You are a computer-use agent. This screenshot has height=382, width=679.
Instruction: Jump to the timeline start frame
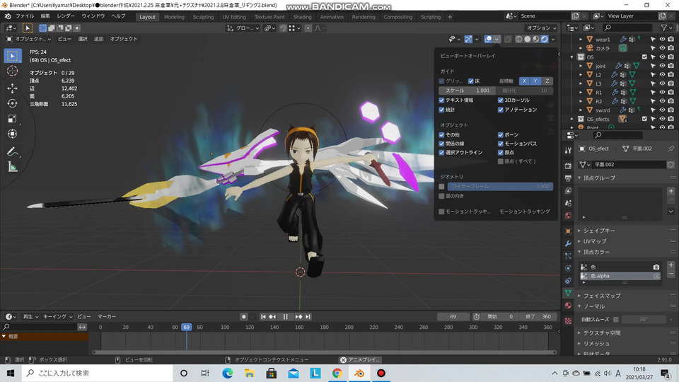263,317
